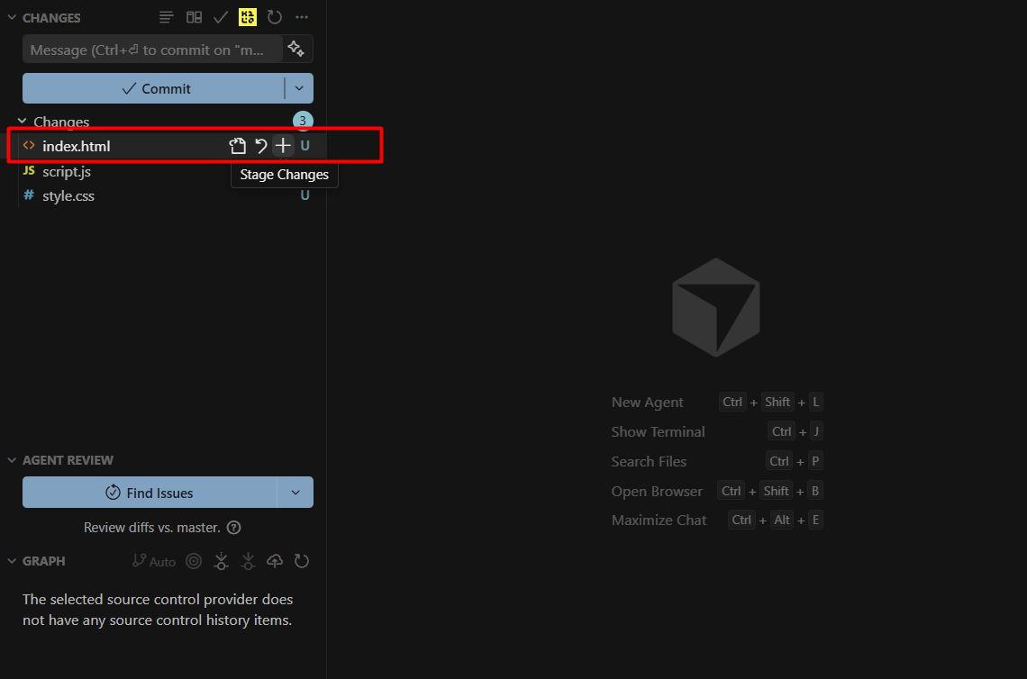Switch Changes to list view
Image resolution: width=1027 pixels, height=679 pixels.
(167, 18)
